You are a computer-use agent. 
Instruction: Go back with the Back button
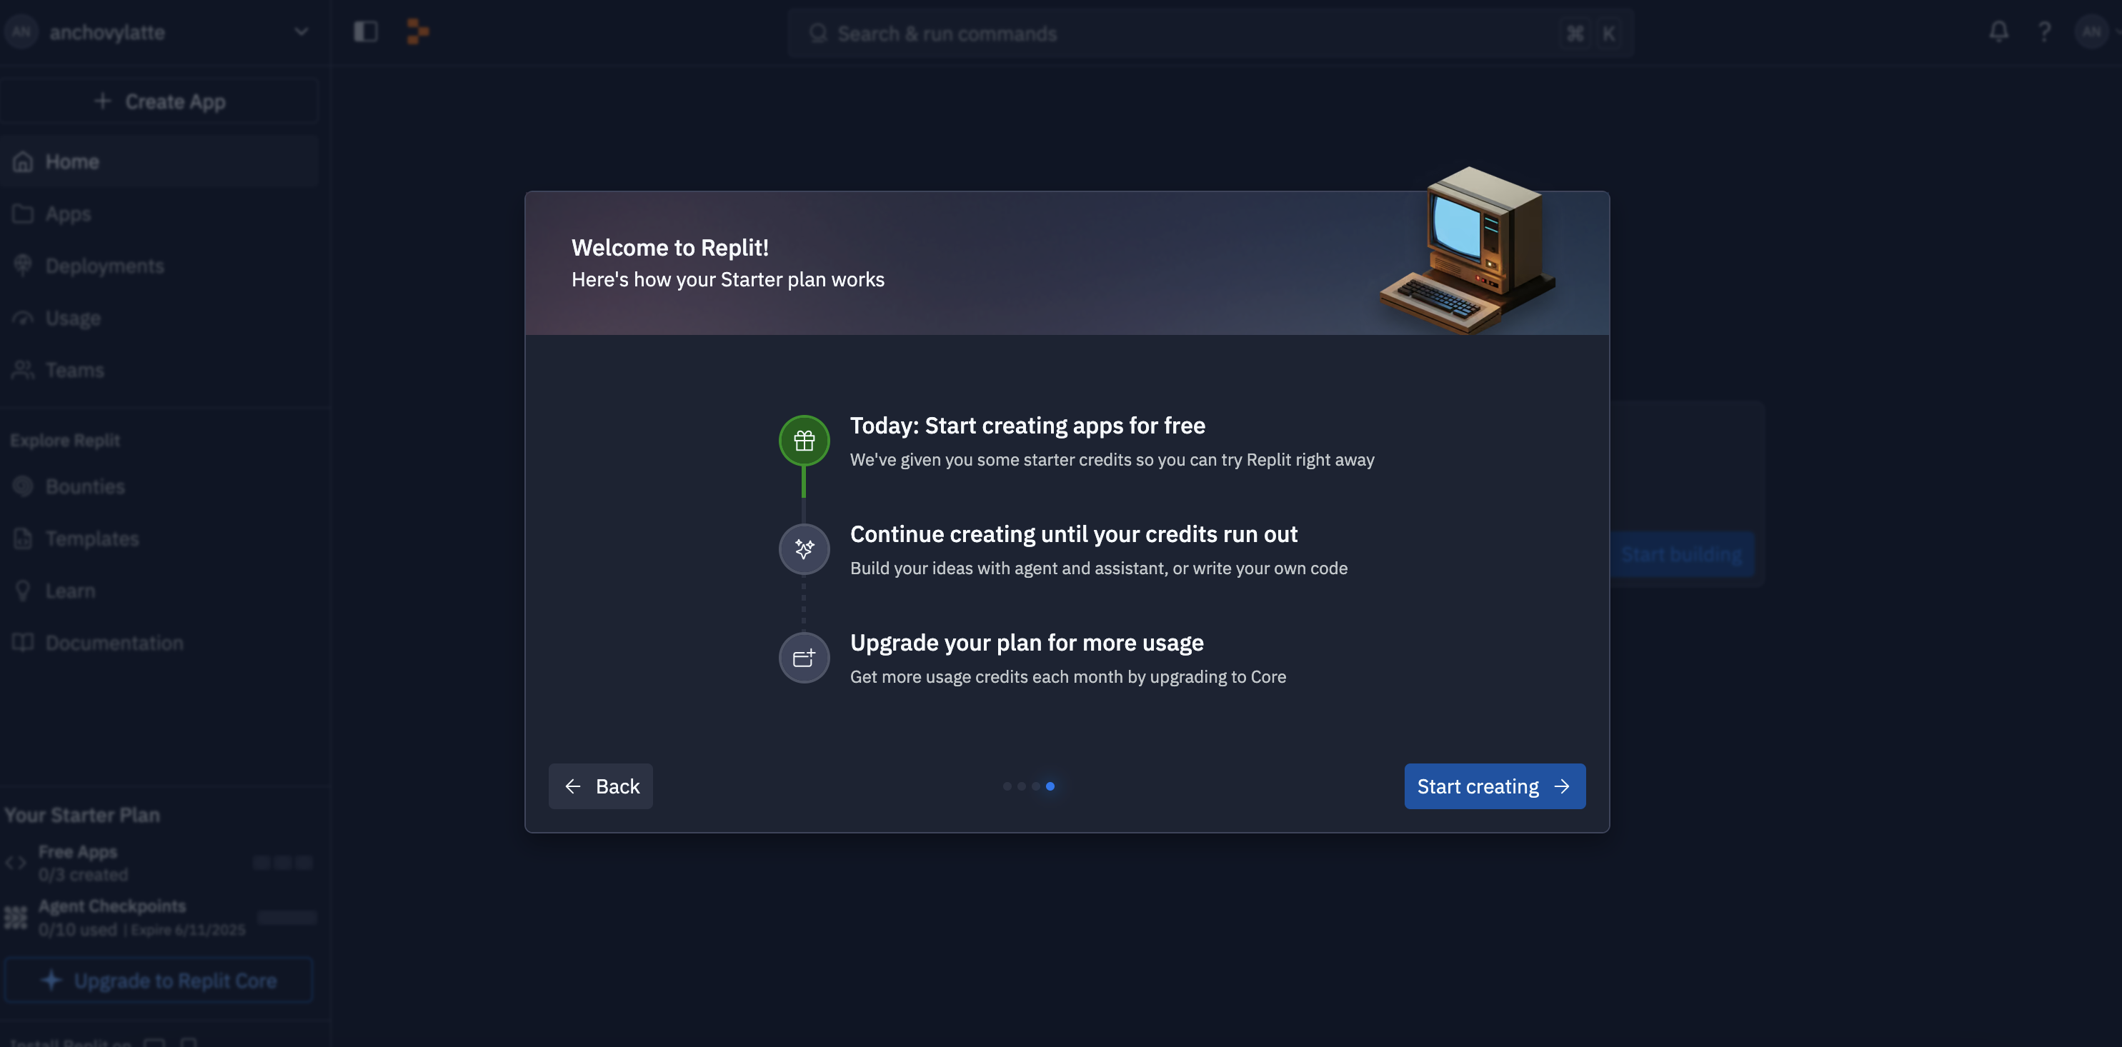(x=601, y=786)
